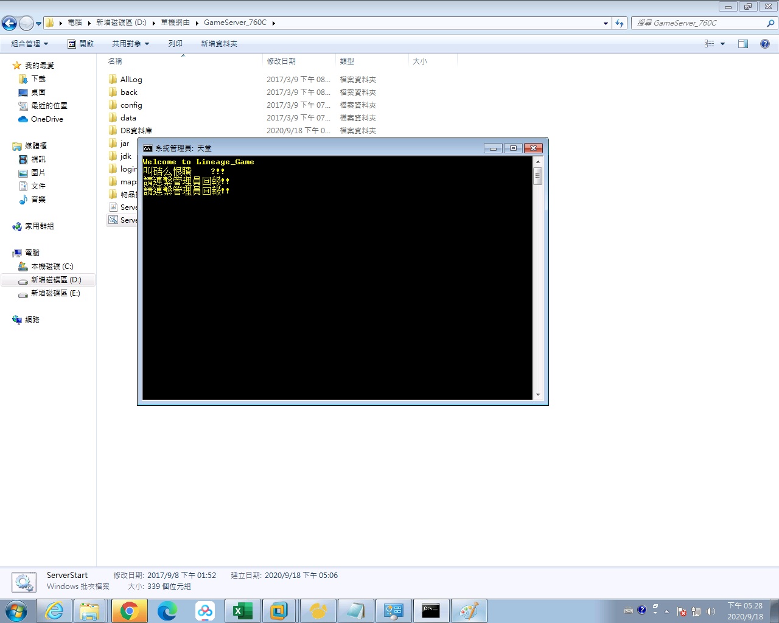The image size is (779, 623).
Task: Sort by the 類型 column header
Action: click(372, 61)
